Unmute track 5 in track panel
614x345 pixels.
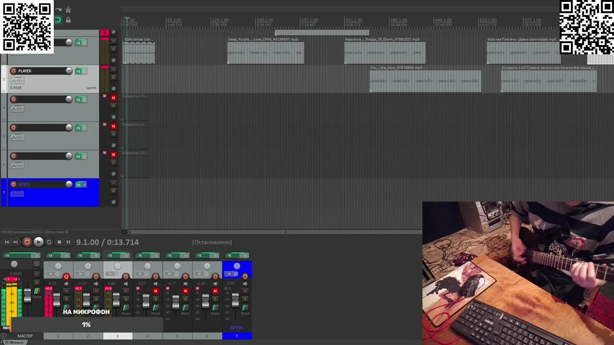point(114,126)
